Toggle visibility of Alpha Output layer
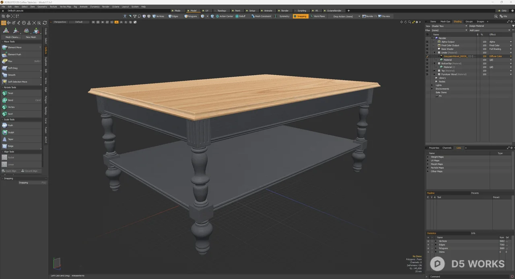 point(427,42)
